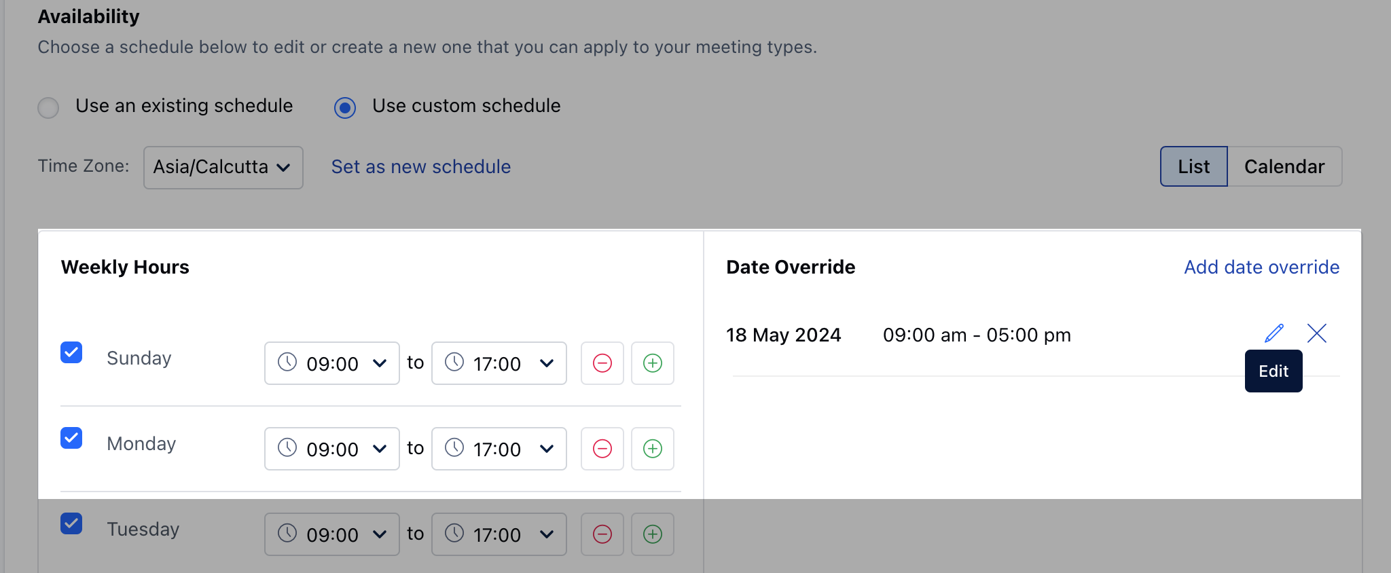Add a Sunday time slot with plus icon
Image resolution: width=1391 pixels, height=573 pixels.
653,363
